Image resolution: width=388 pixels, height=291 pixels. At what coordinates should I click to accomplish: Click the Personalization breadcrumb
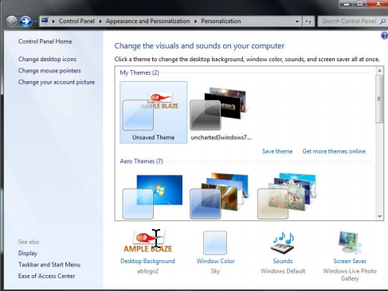(x=221, y=21)
